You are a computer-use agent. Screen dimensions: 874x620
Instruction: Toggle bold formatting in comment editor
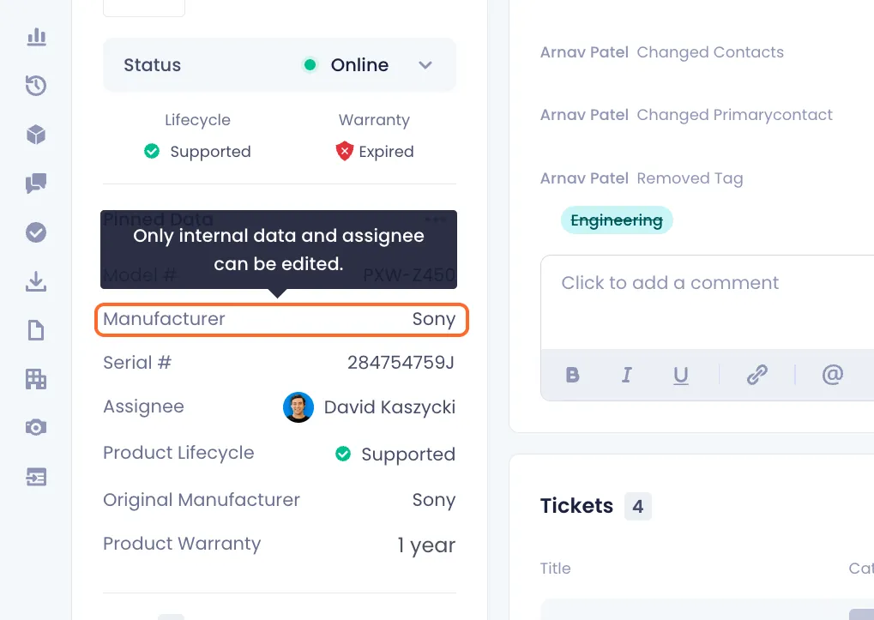[572, 375]
